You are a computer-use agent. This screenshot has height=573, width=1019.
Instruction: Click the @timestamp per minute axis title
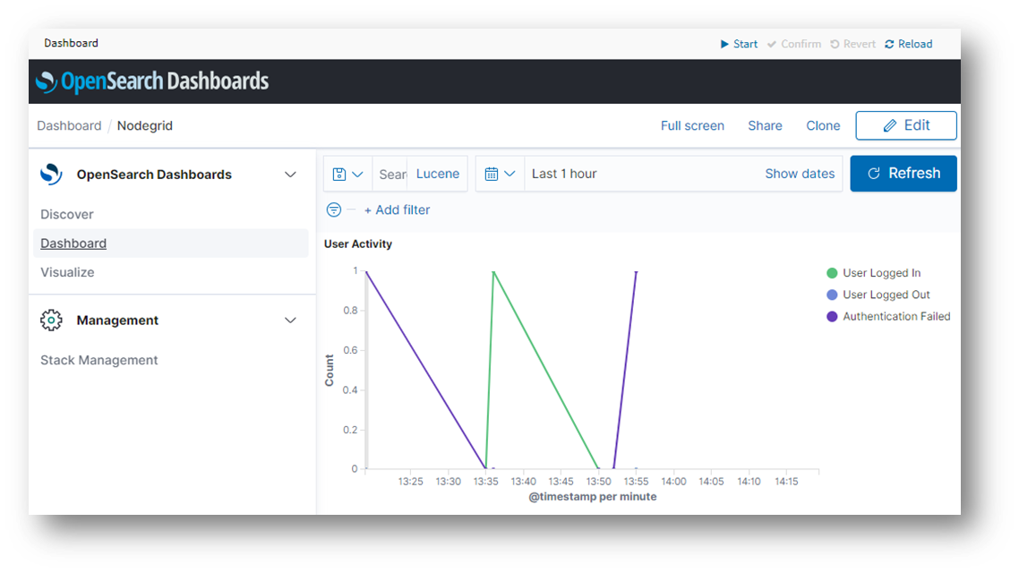tap(593, 496)
